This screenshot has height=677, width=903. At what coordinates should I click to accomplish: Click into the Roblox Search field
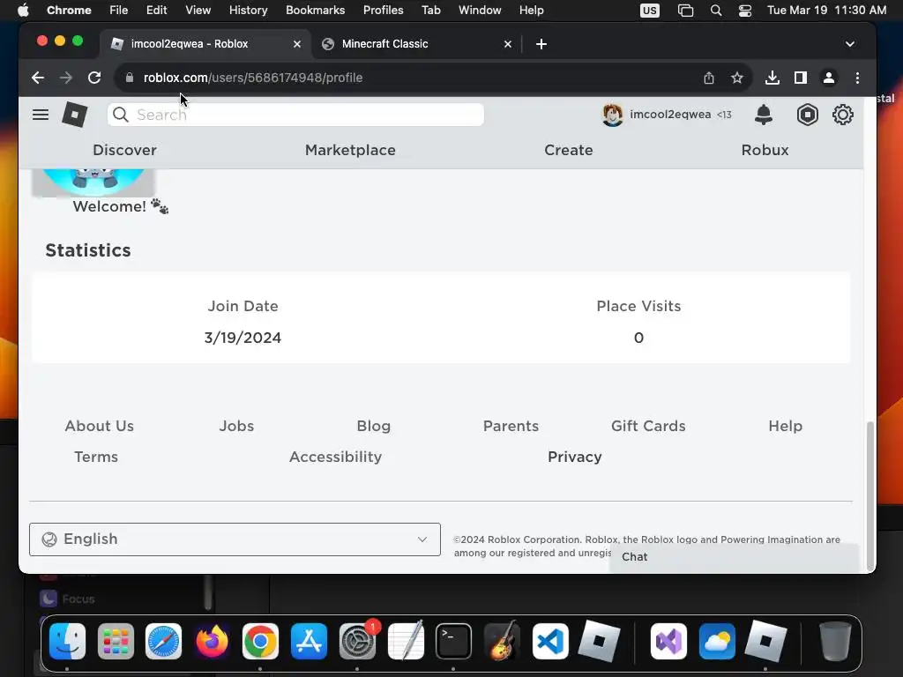tap(295, 115)
